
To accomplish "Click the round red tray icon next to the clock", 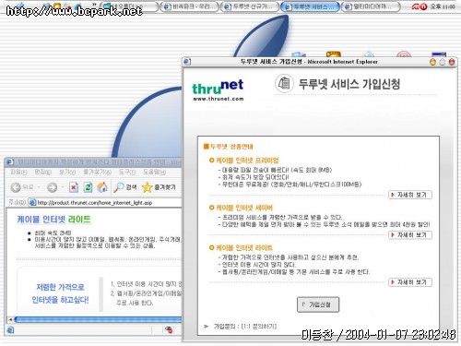I will [423, 6].
